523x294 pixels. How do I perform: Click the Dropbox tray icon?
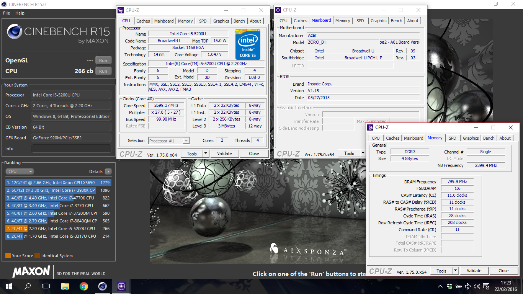point(449,286)
